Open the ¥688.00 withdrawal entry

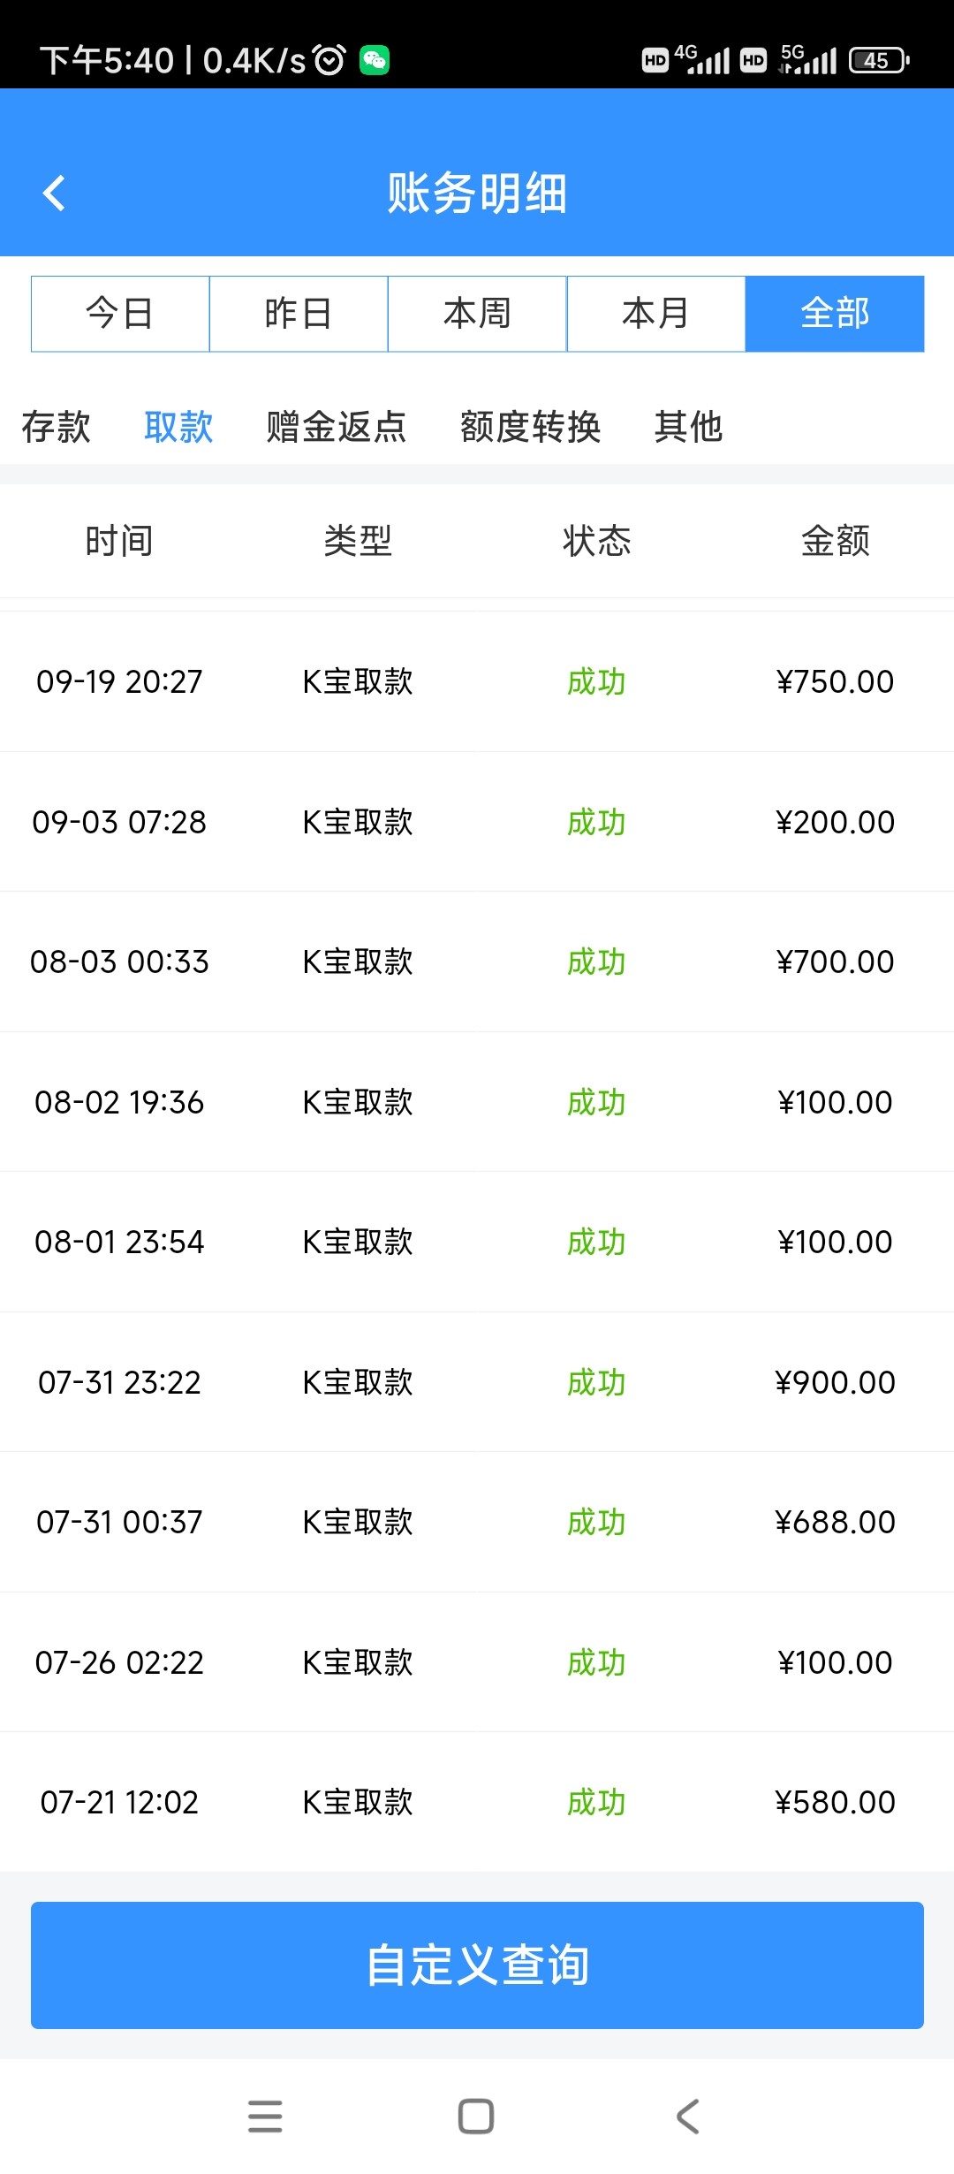pos(477,1522)
